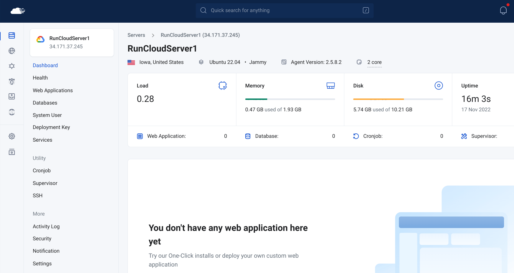
Task: Open Cronjob under Utility
Action: 42,171
